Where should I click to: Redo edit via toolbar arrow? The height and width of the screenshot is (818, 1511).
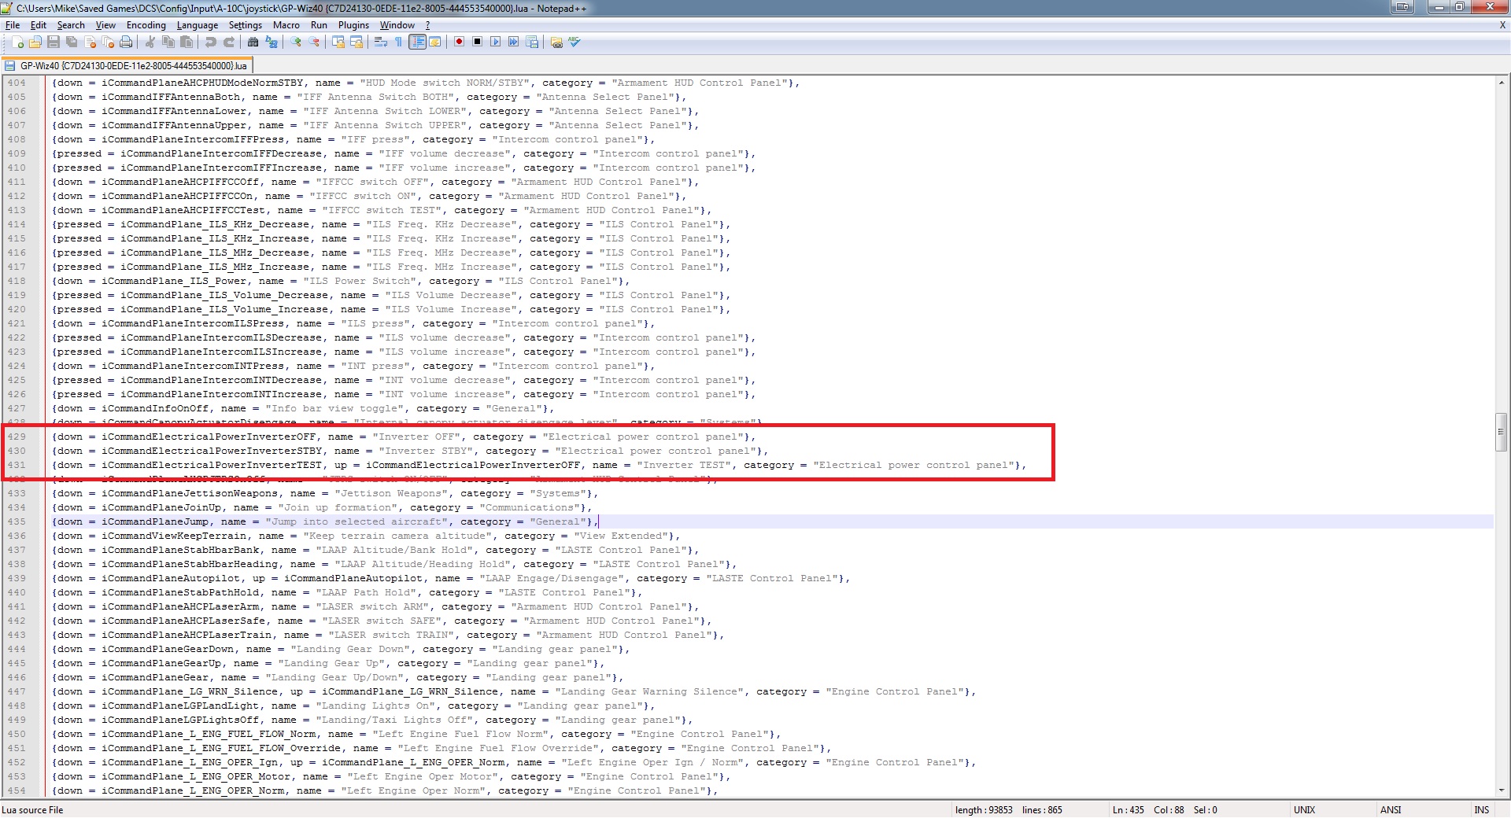(x=229, y=42)
